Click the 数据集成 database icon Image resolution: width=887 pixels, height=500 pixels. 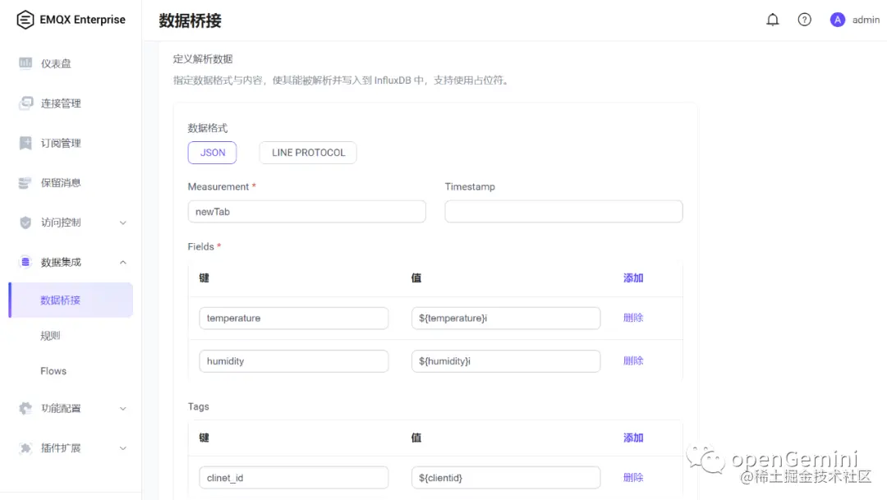(24, 261)
